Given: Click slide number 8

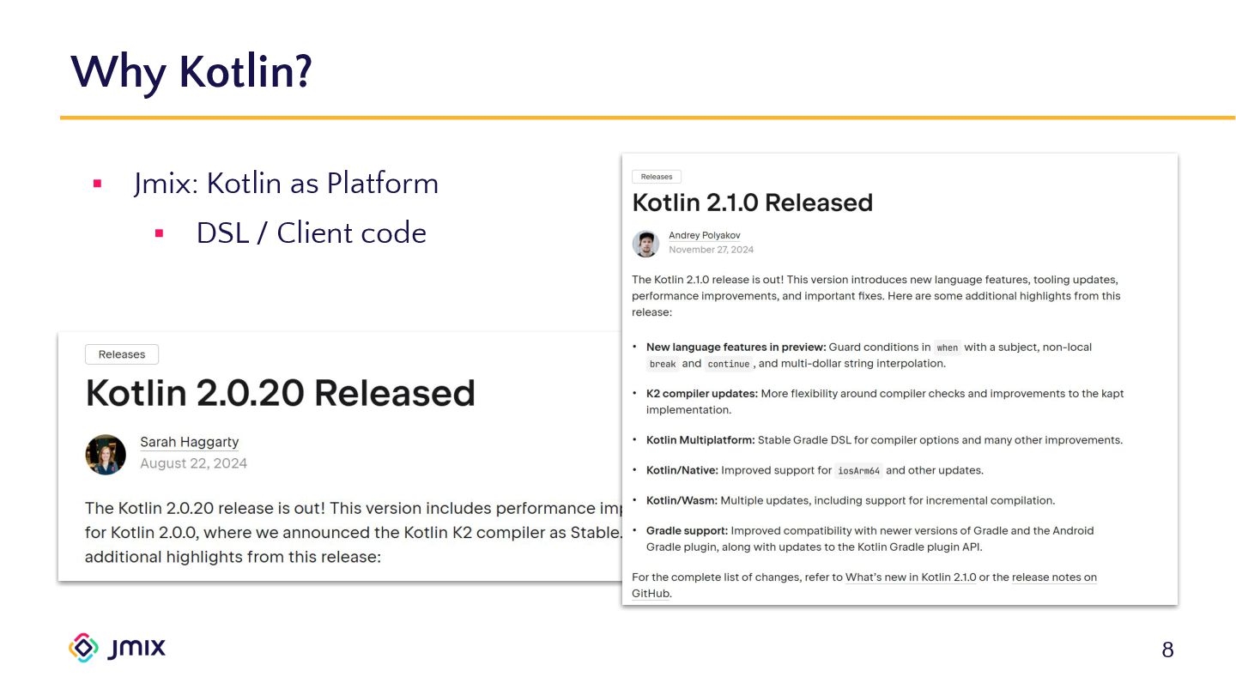Looking at the screenshot, I should (x=1167, y=650).
